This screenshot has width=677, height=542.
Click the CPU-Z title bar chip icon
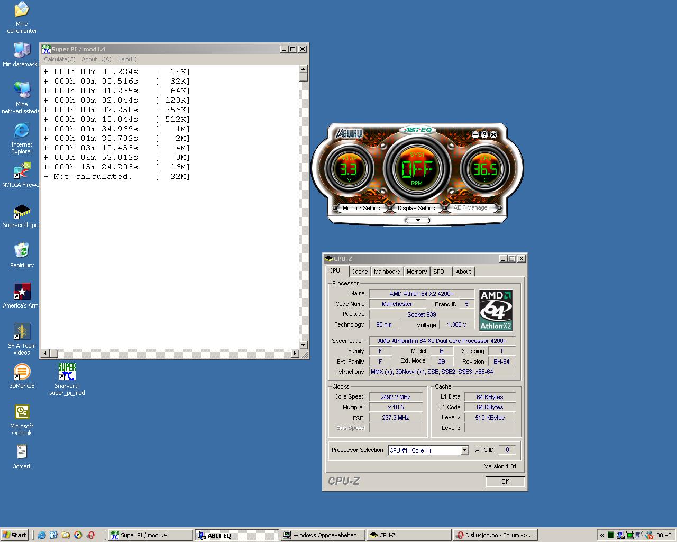point(328,258)
